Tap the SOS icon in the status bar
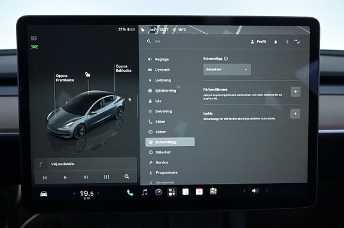The width and height of the screenshot is (344, 228). click(153, 30)
